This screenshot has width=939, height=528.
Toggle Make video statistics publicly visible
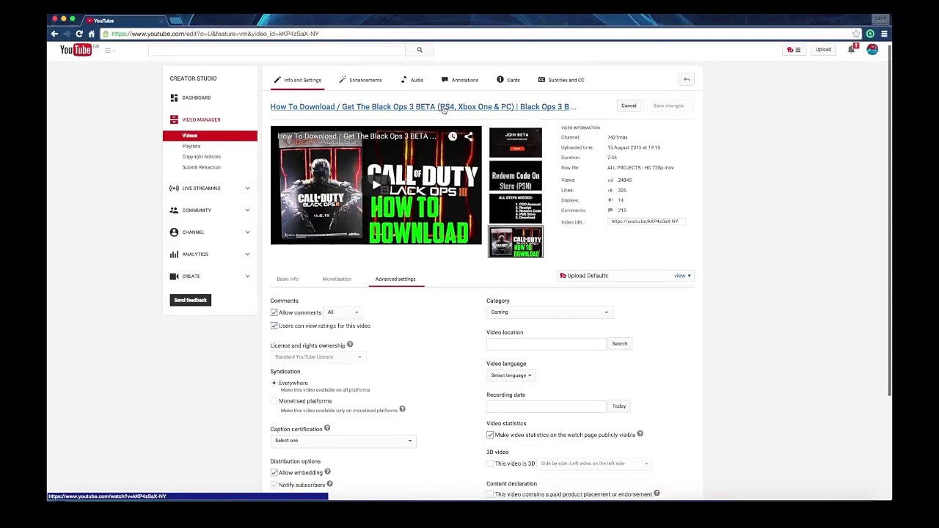click(x=490, y=435)
